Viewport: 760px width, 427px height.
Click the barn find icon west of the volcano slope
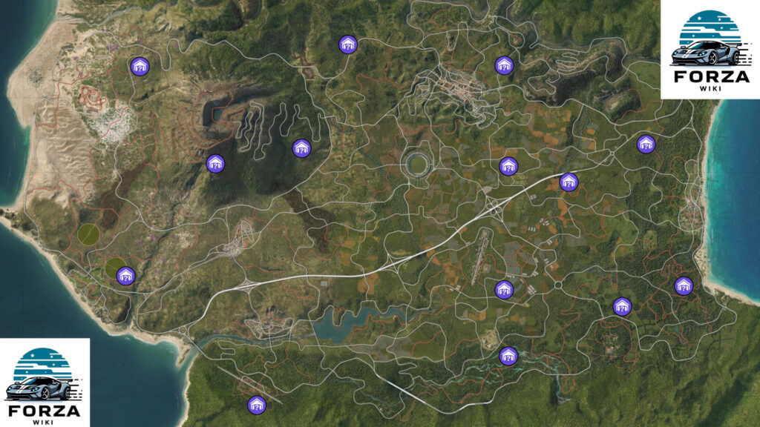point(215,164)
